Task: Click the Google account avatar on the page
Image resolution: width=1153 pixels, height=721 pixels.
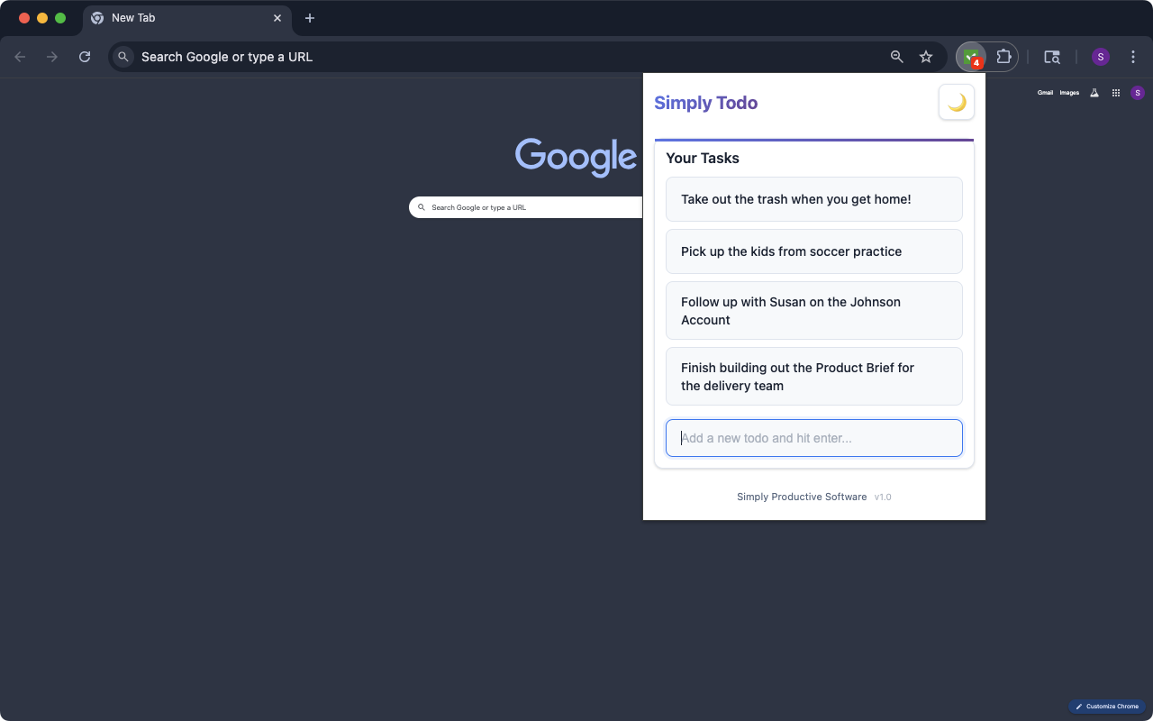Action: coord(1138,93)
